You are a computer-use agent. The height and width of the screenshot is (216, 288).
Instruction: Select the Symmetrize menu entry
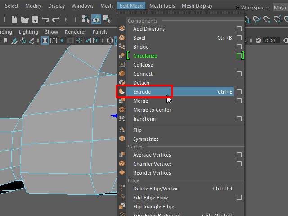pos(146,139)
